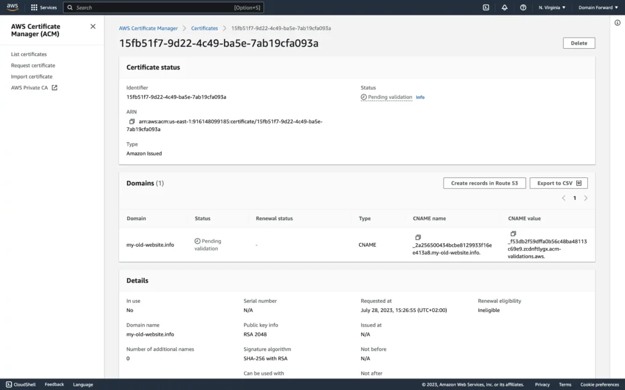The image size is (625, 390).
Task: Click AWS Certificate Manager breadcrumb
Action: [x=148, y=28]
